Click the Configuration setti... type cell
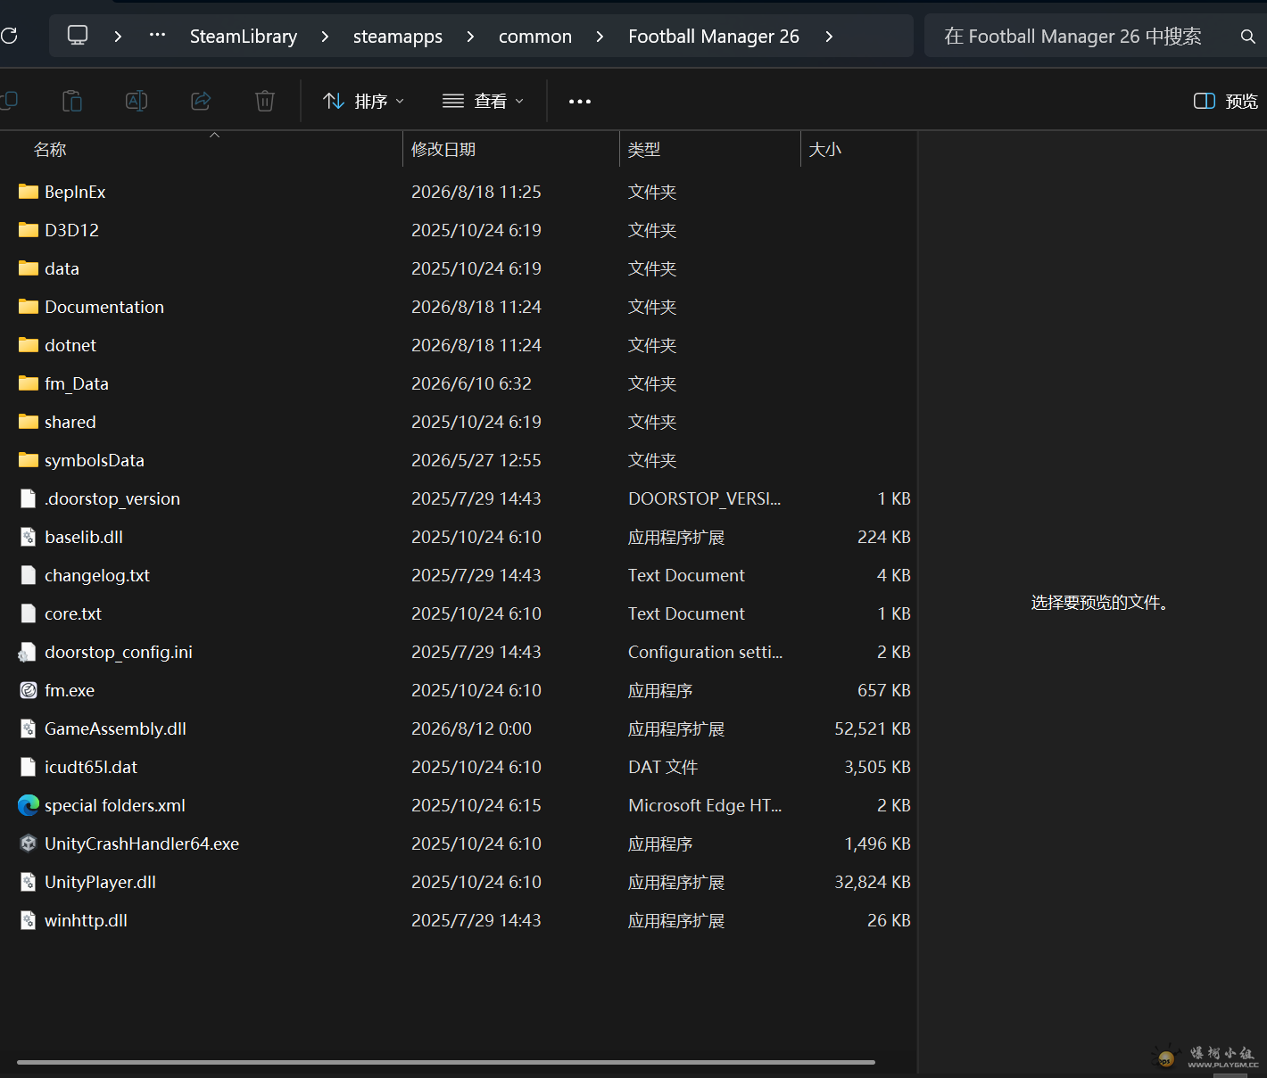 coord(706,652)
